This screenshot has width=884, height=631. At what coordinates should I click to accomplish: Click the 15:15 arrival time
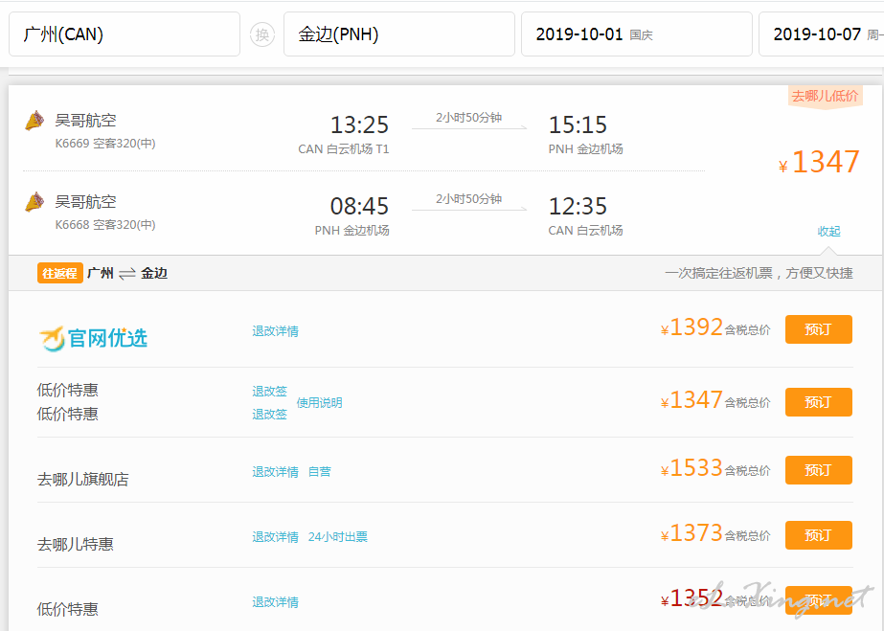point(578,124)
